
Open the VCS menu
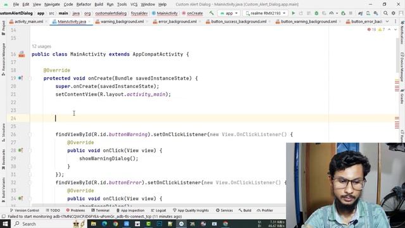click(134, 4)
